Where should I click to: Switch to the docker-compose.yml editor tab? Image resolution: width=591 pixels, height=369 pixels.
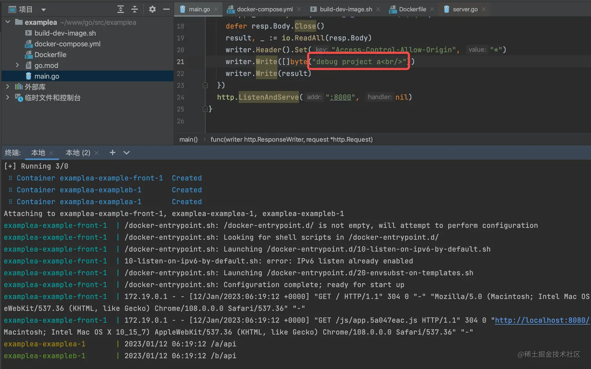pyautogui.click(x=265, y=9)
